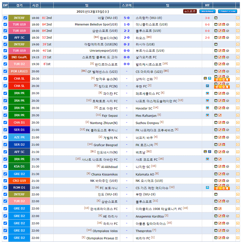Viewport: 242px width, 242px height.
Task: Click the 7mkr.com button
Action: [x=227, y=11]
